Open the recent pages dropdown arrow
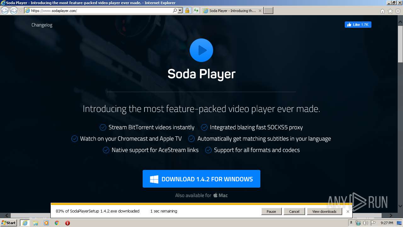403x227 pixels. pos(20,11)
